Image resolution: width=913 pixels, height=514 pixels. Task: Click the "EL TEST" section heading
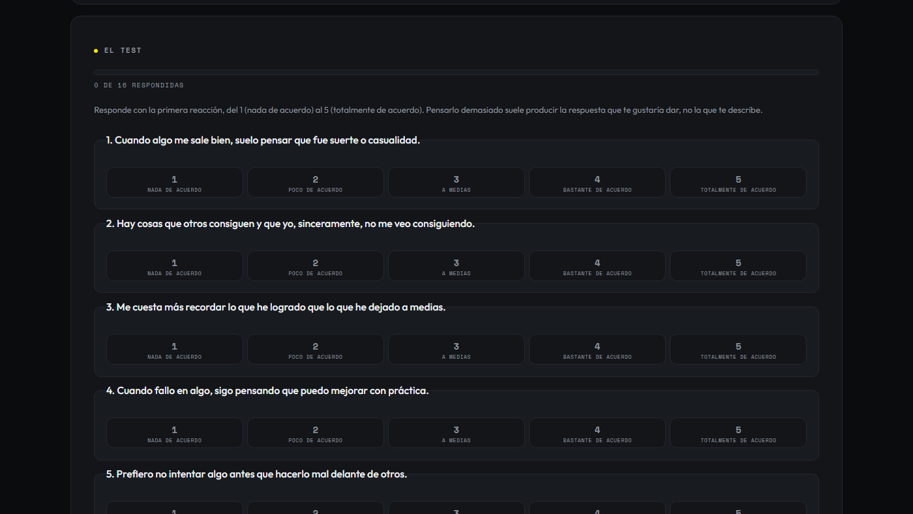click(123, 50)
